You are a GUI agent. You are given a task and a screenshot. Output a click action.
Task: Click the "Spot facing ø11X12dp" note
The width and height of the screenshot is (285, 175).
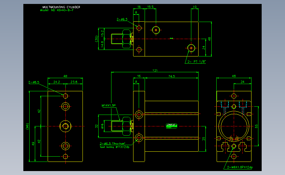114,147
